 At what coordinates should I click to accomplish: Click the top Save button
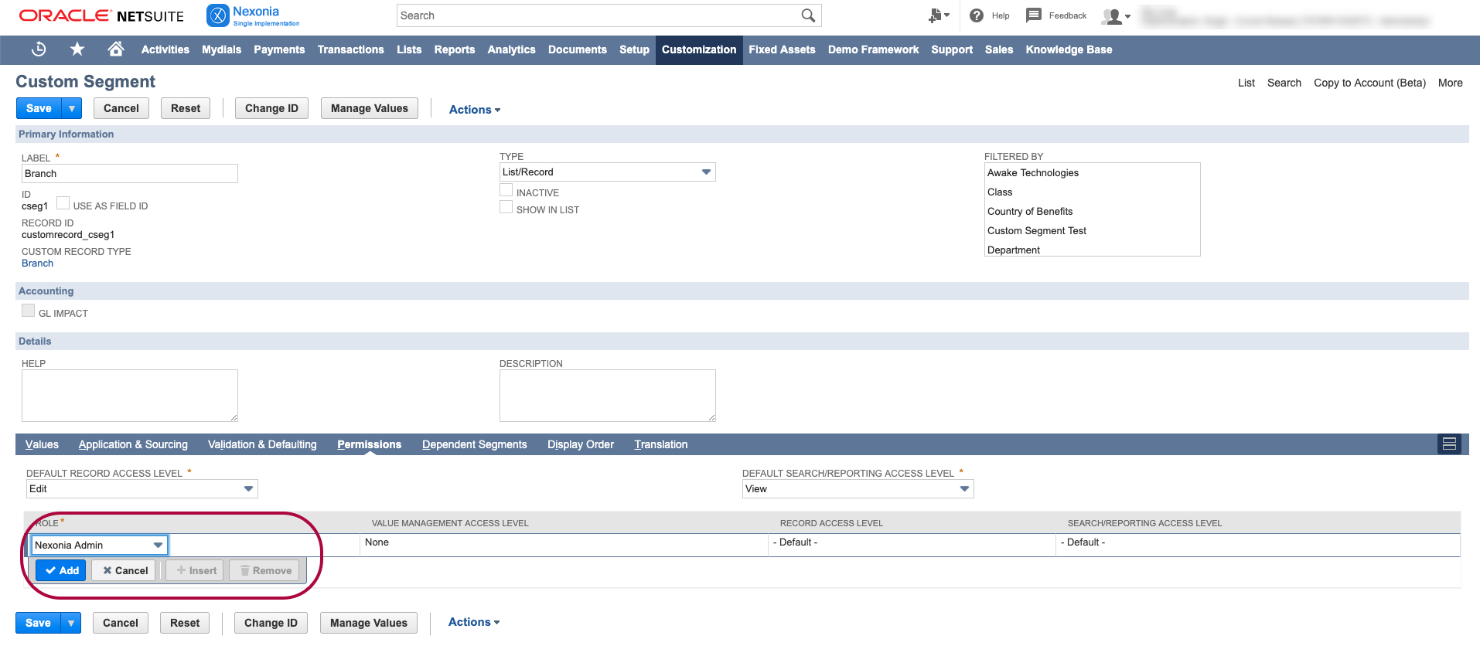coord(39,108)
